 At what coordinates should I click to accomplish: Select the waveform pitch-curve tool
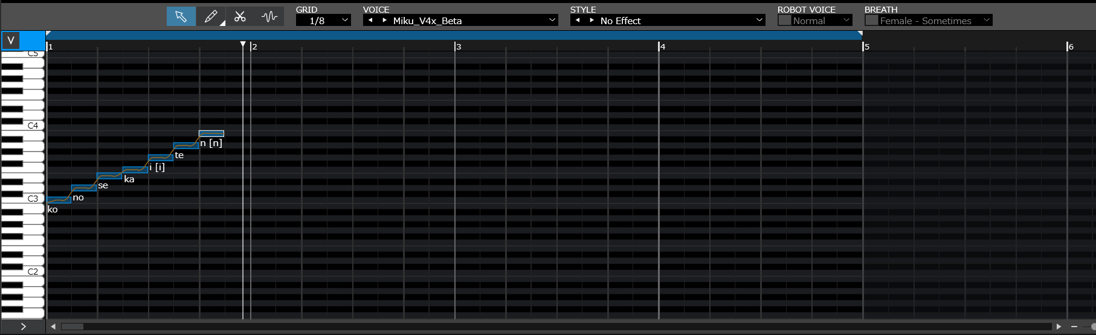(269, 16)
